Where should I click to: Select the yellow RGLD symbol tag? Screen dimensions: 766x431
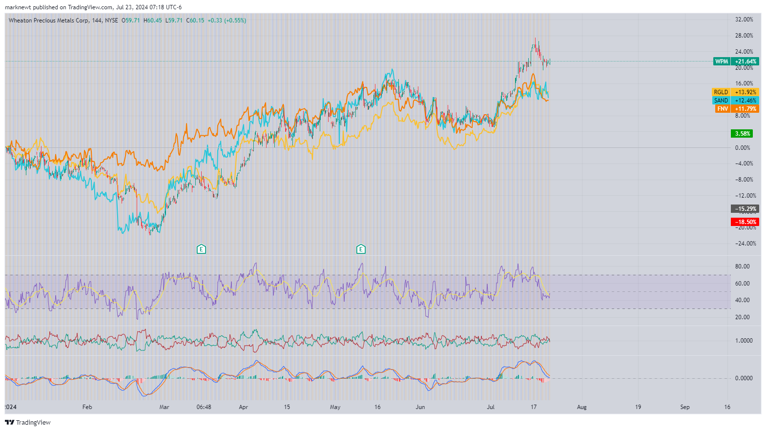[x=721, y=92]
